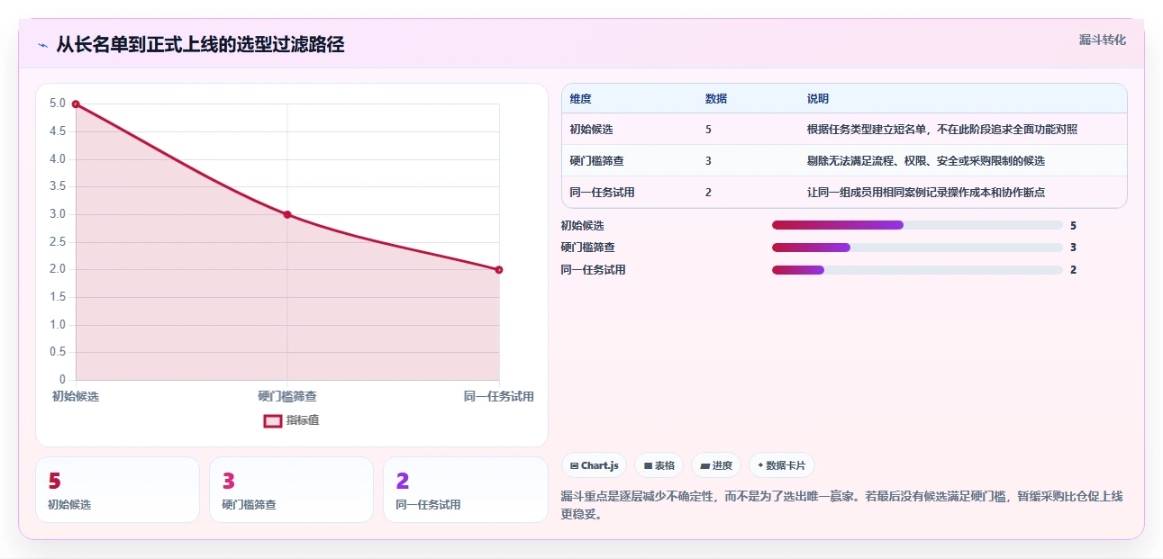Click the x-axis label 同一任务试用
1163x559 pixels.
499,396
